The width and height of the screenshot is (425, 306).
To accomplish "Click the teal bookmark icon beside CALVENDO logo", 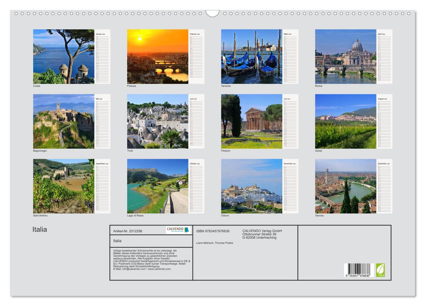I will [x=186, y=229].
